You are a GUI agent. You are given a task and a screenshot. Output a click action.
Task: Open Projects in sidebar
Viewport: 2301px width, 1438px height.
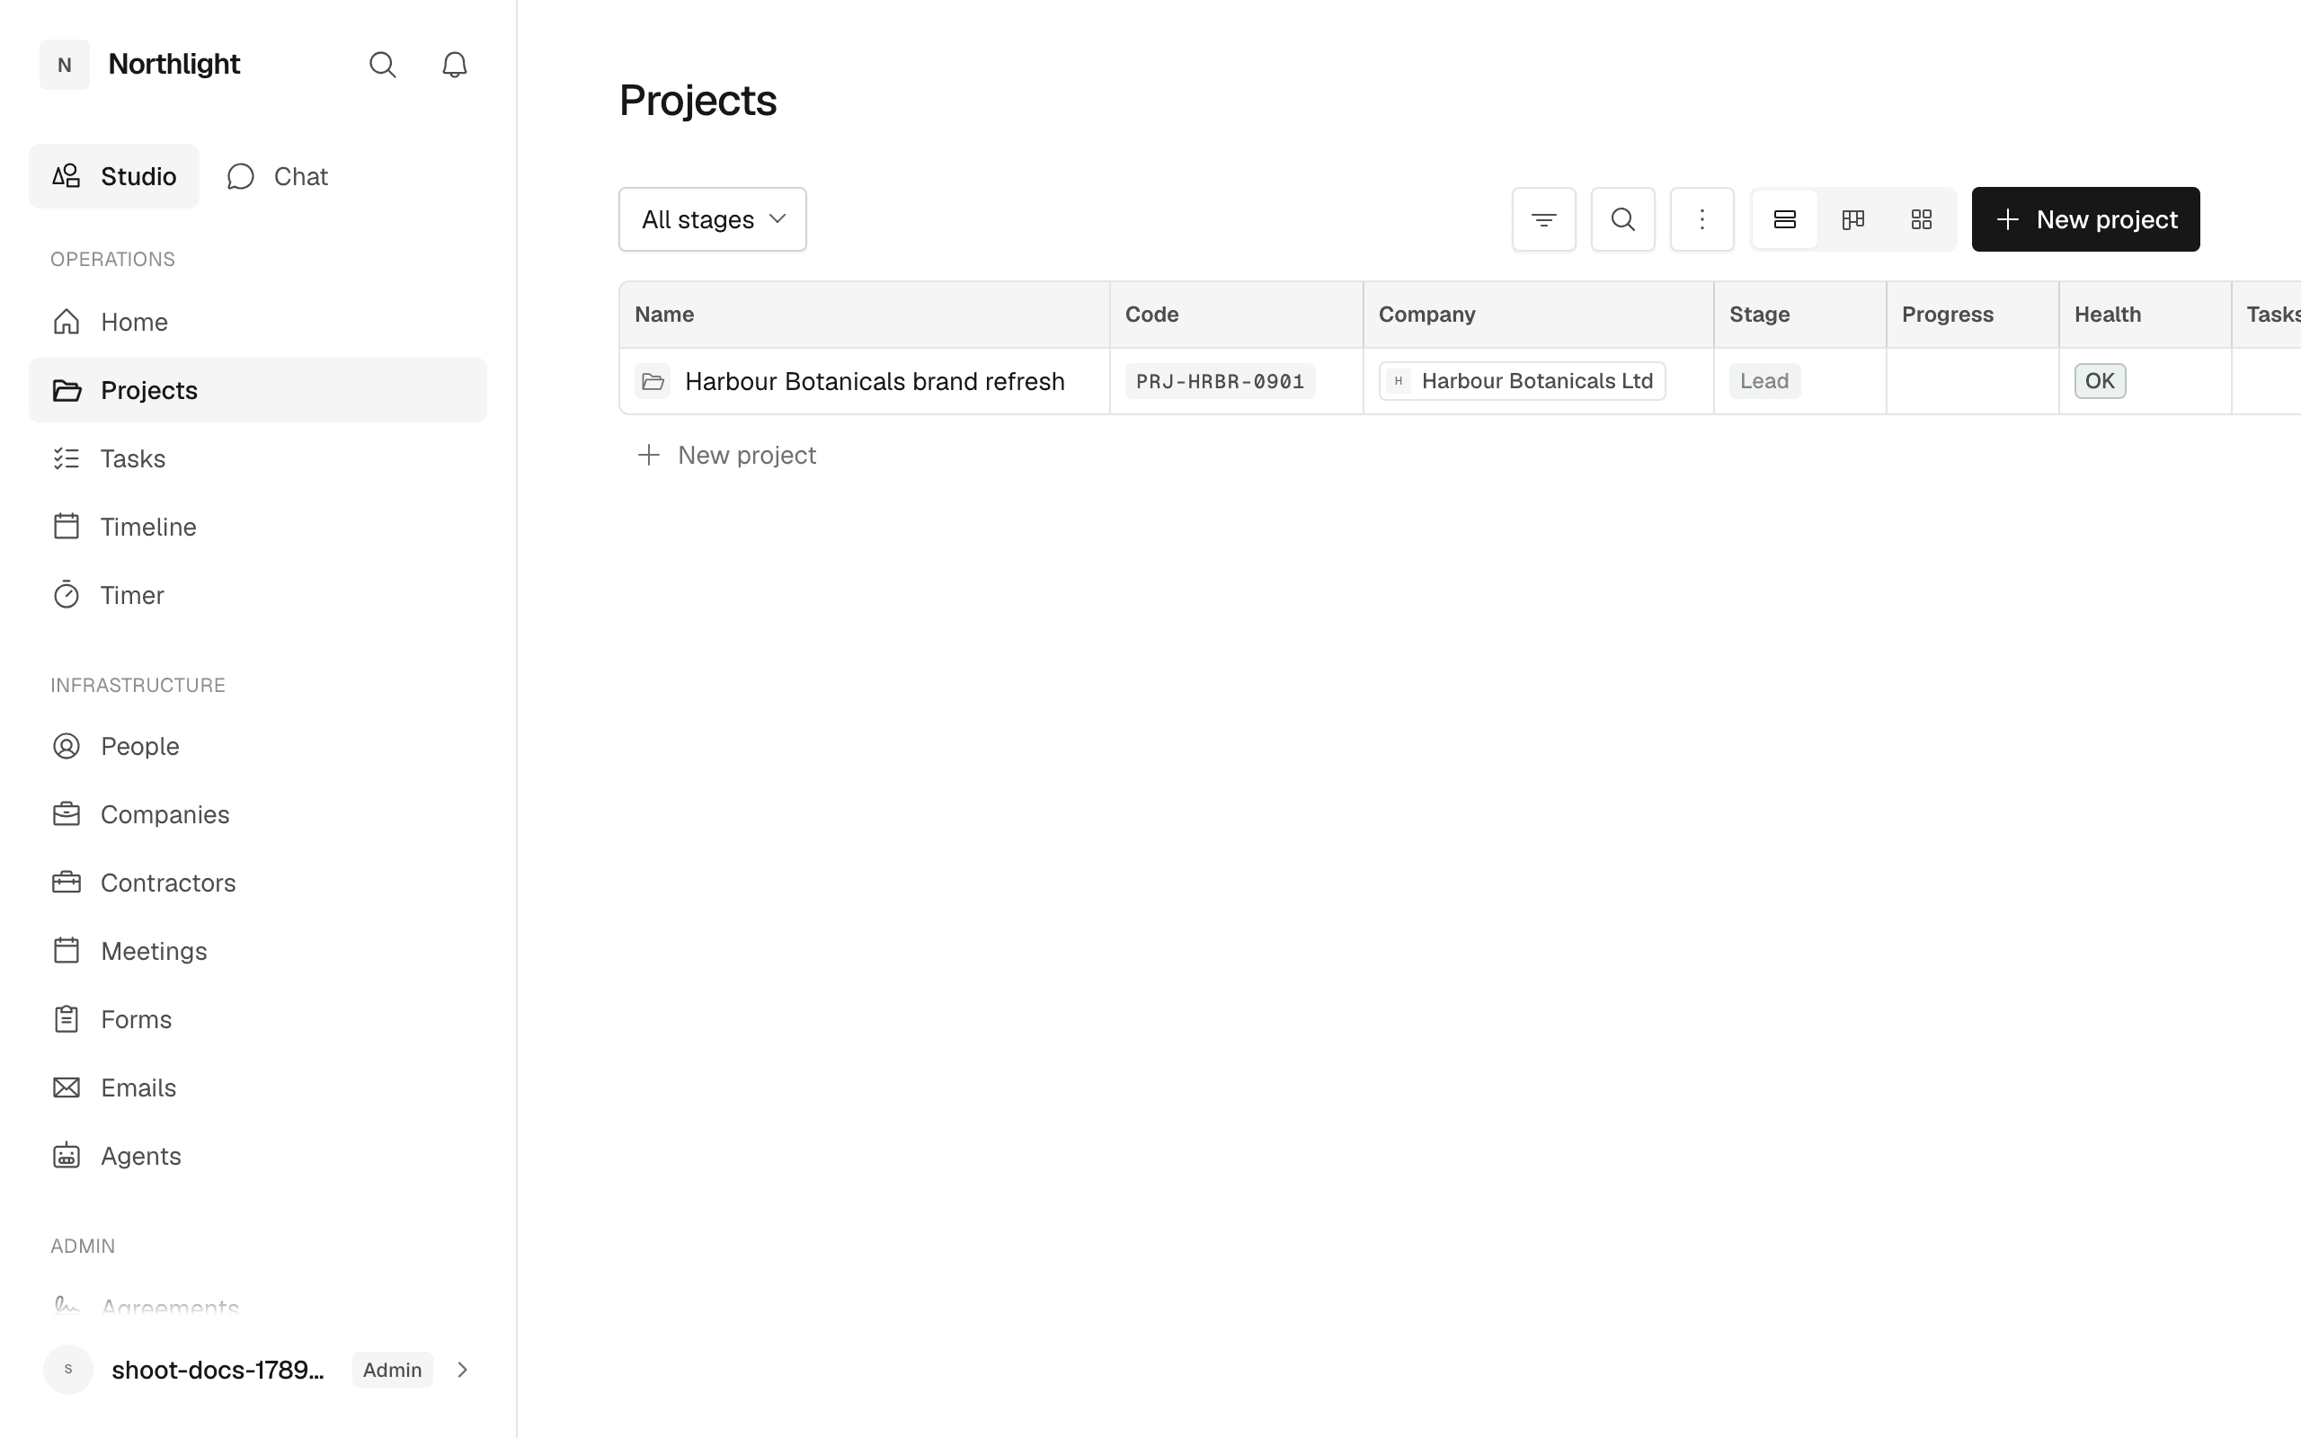click(x=258, y=390)
